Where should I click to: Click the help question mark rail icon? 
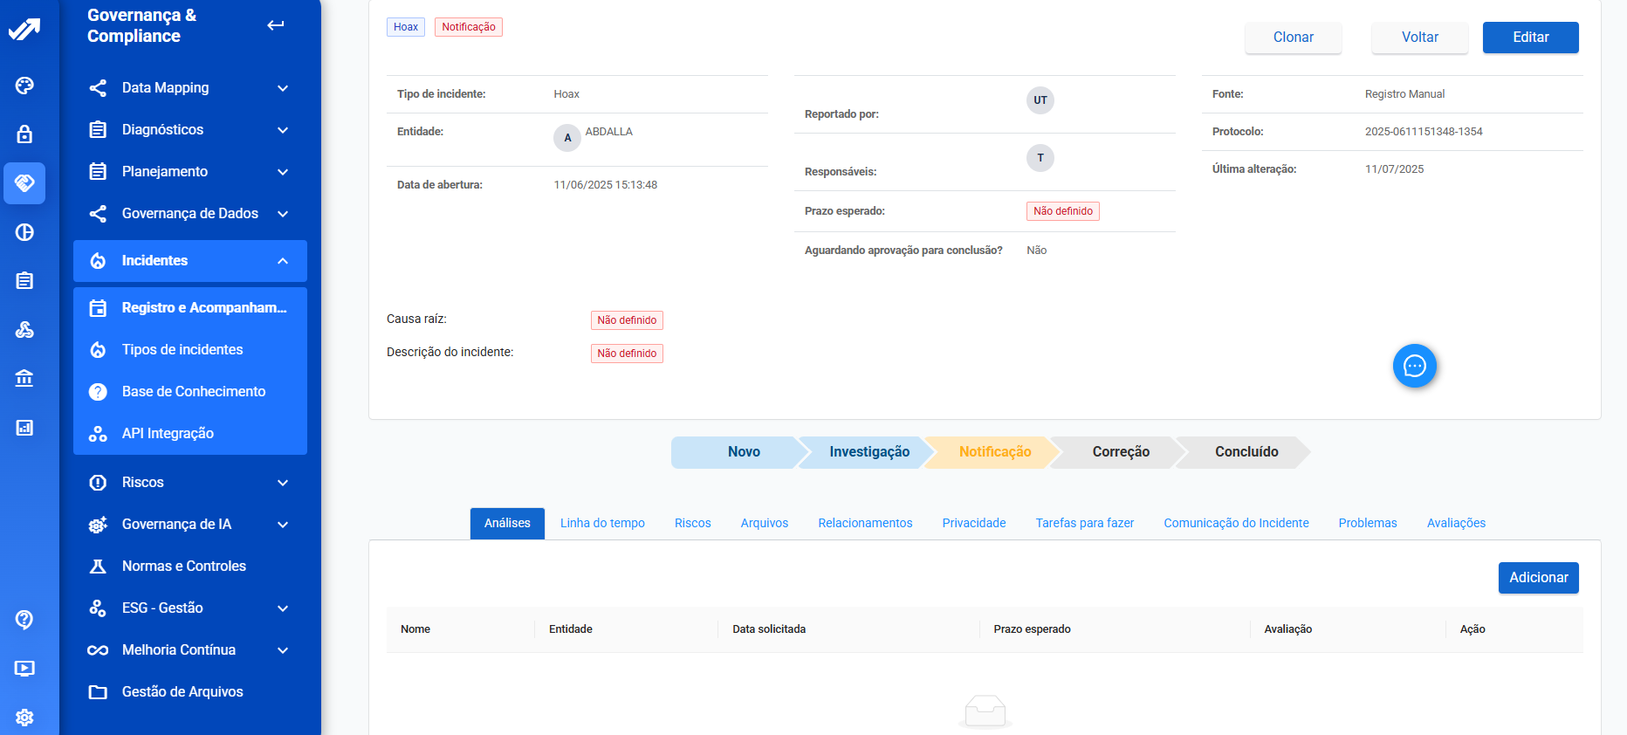24,619
